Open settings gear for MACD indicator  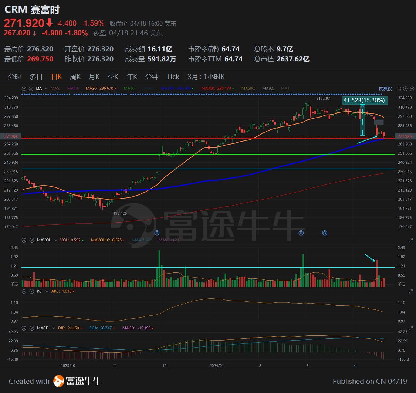click(x=24, y=328)
